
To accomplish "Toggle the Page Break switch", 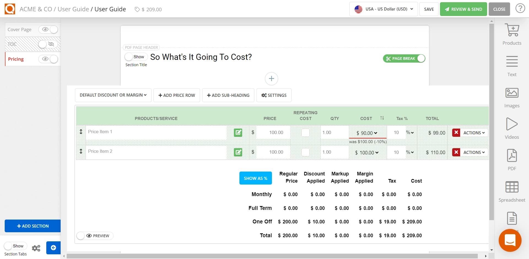I will pyautogui.click(x=421, y=58).
